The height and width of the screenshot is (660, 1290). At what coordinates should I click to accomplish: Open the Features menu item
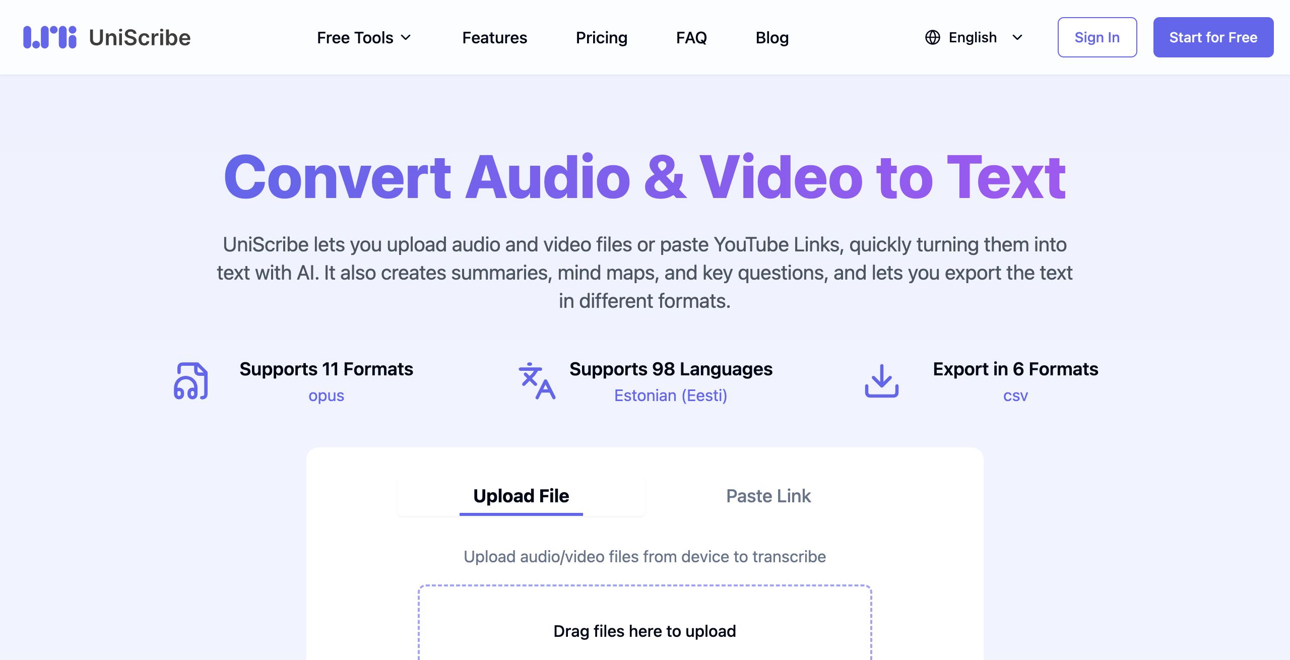click(x=494, y=37)
